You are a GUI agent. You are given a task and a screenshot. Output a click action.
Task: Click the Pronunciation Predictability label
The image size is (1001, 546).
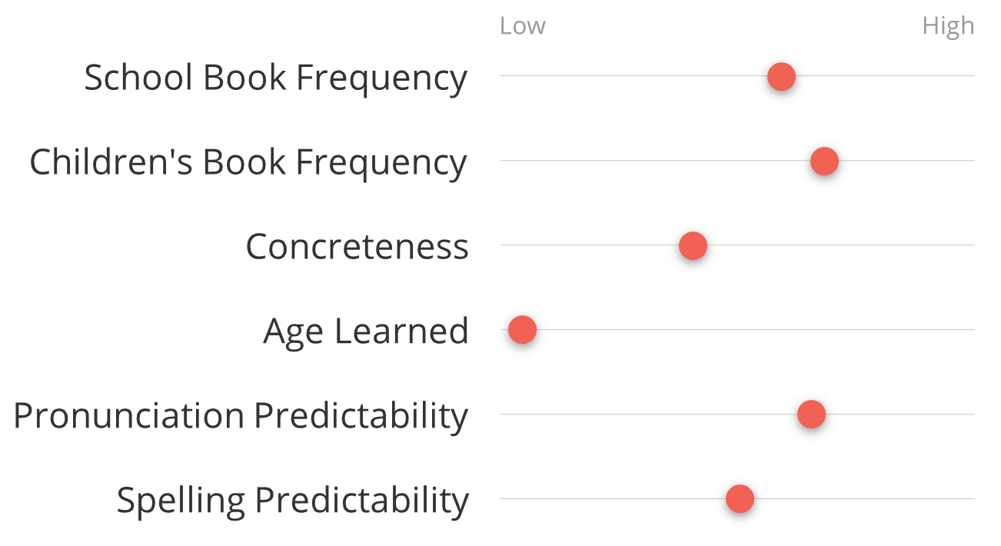coord(241,416)
